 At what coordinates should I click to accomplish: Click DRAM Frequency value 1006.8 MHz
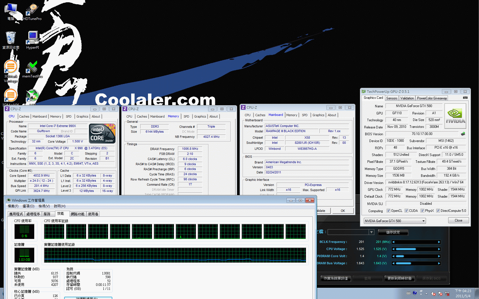[190, 149]
